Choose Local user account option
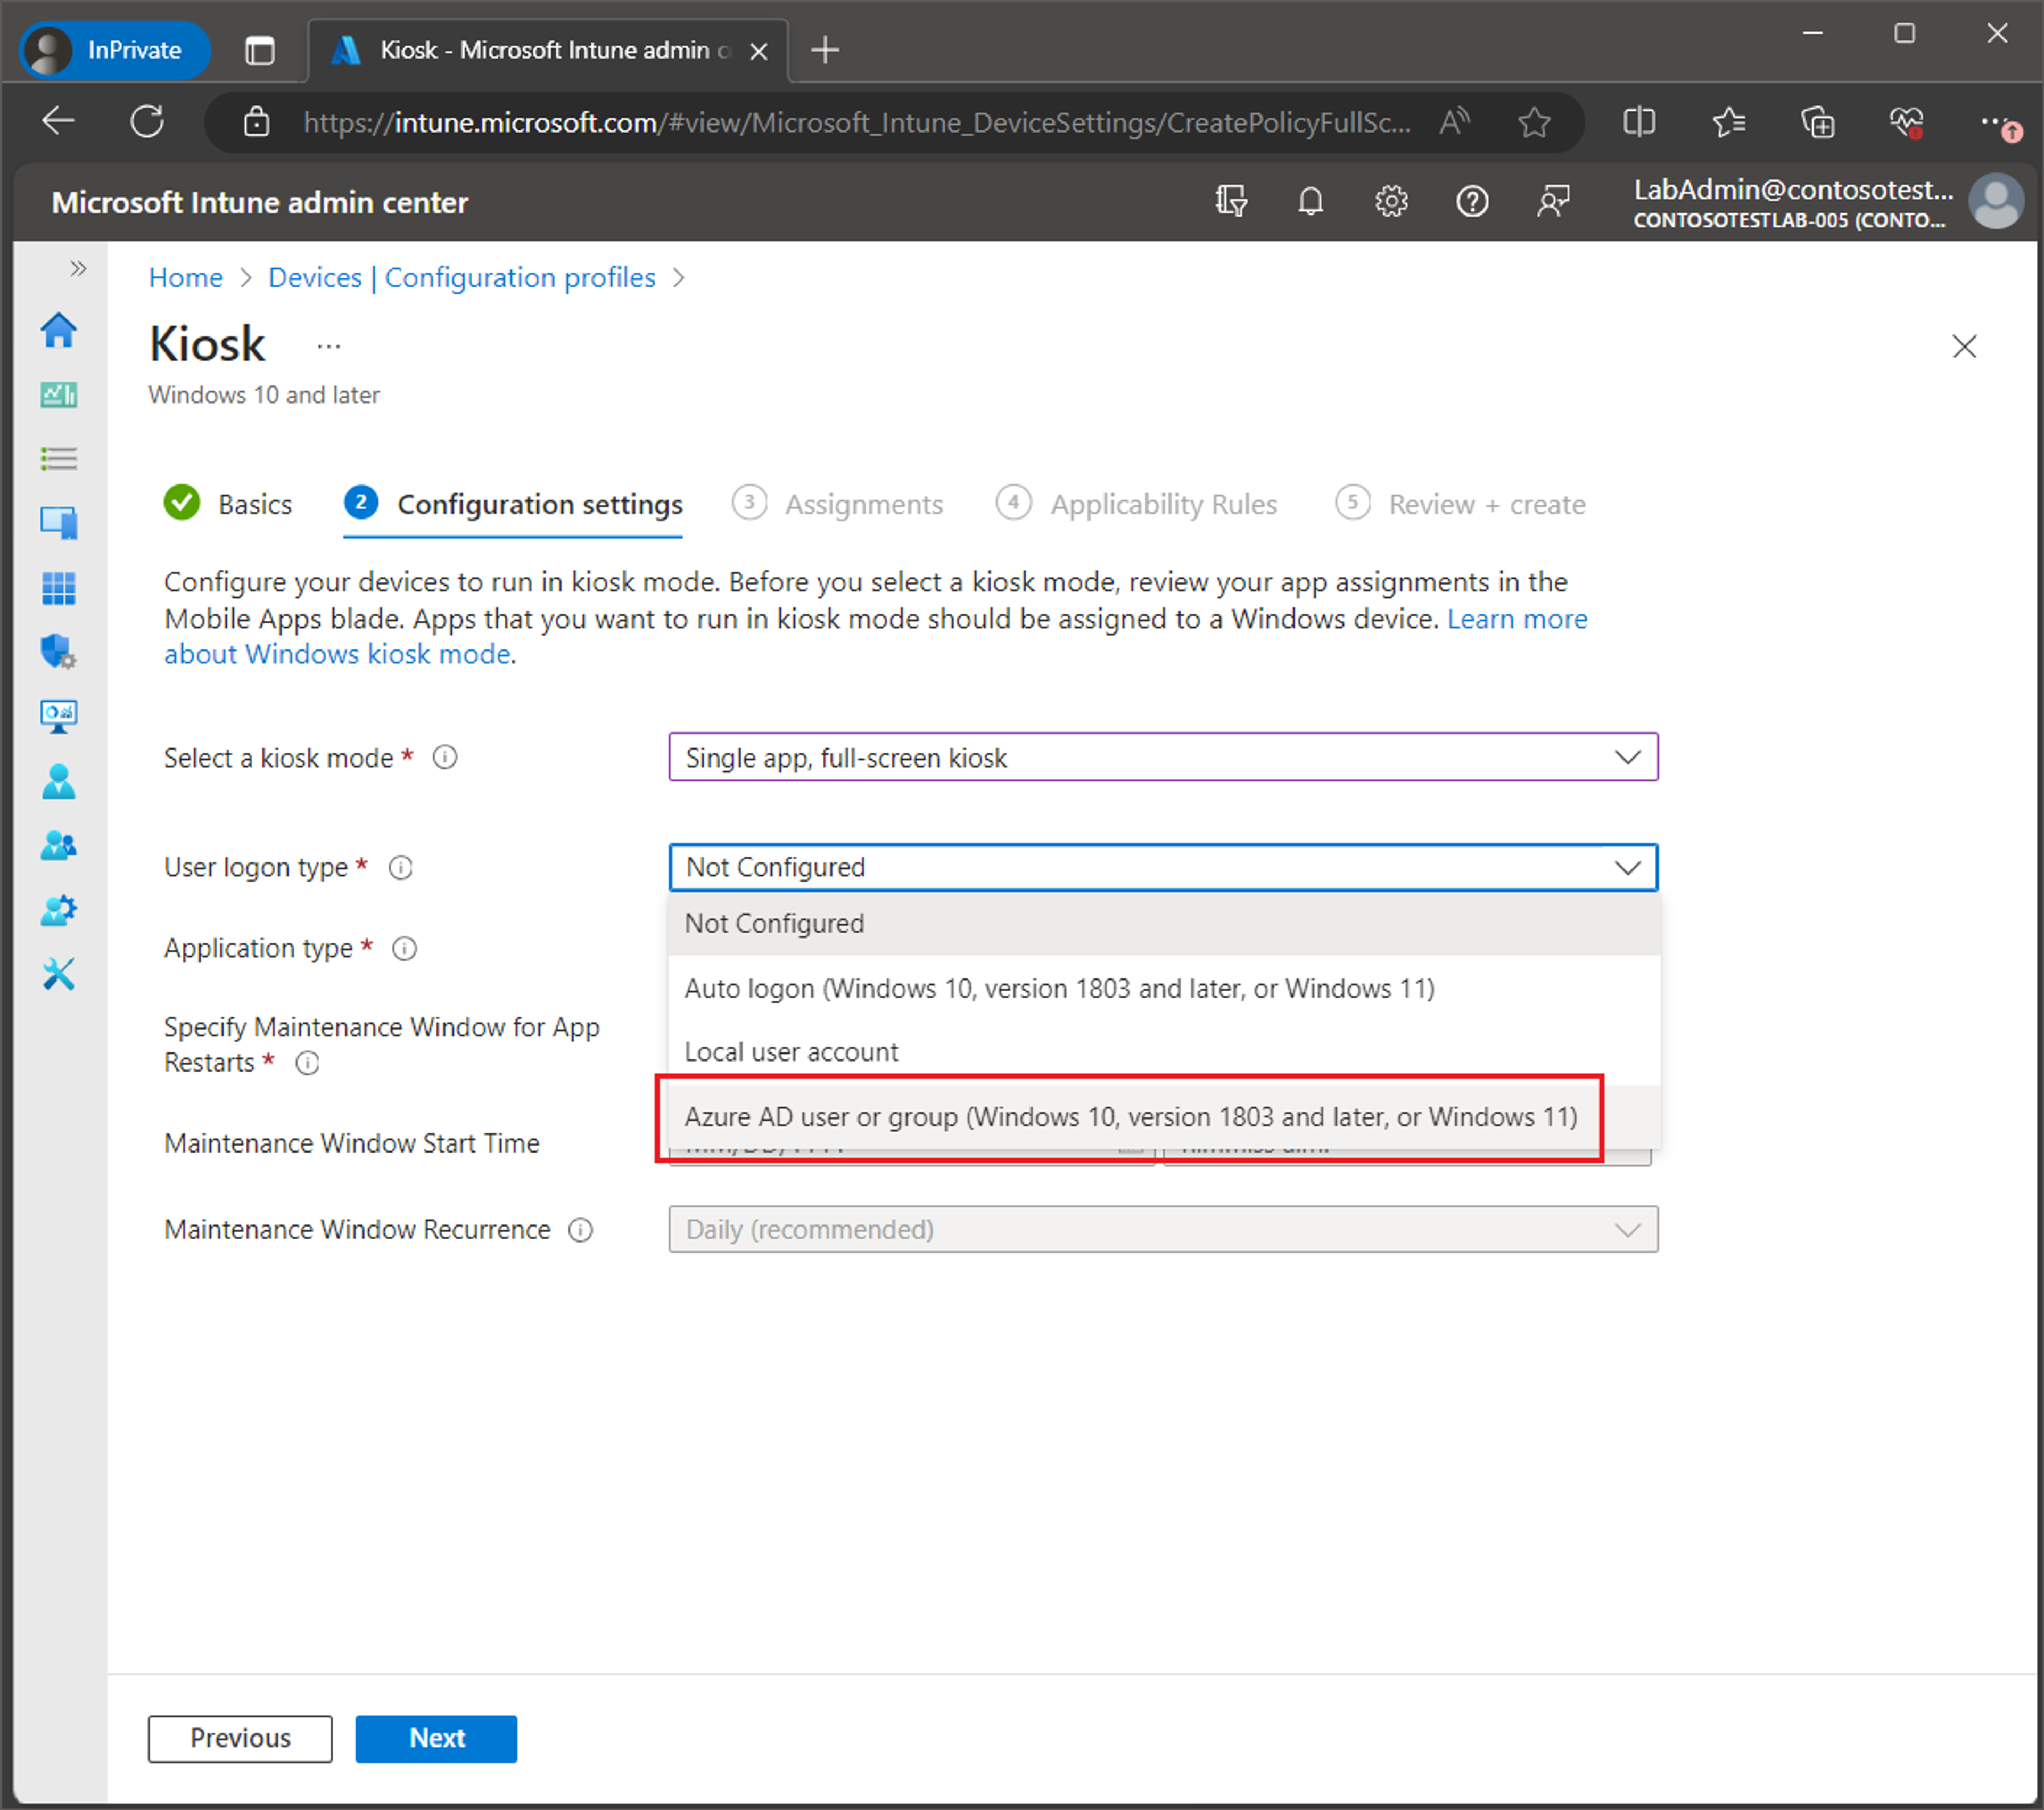Viewport: 2044px width, 1810px height. pyautogui.click(x=1164, y=1052)
